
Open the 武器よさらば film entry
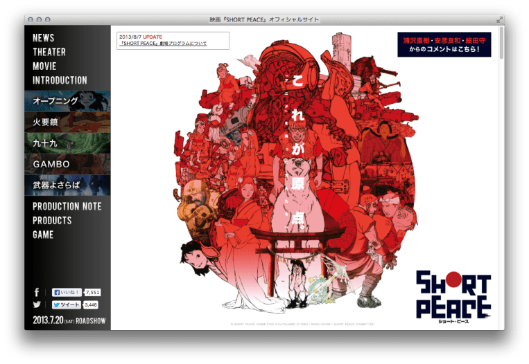coord(67,185)
